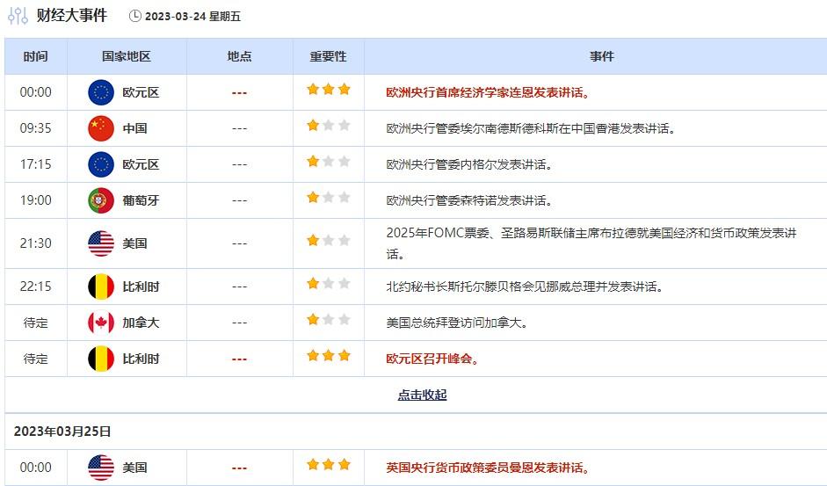Click the Belgium flag in the 22:15 row
The image size is (827, 486).
click(x=101, y=287)
